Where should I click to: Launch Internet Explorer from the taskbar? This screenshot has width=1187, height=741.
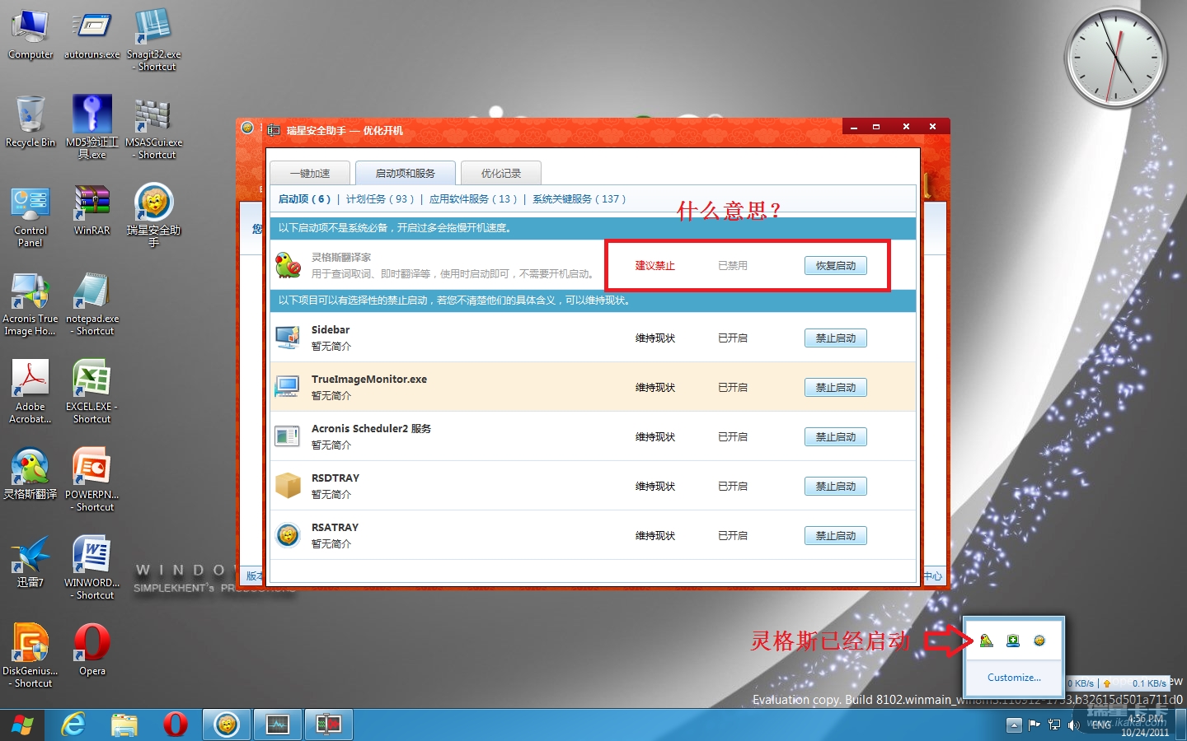(x=74, y=725)
